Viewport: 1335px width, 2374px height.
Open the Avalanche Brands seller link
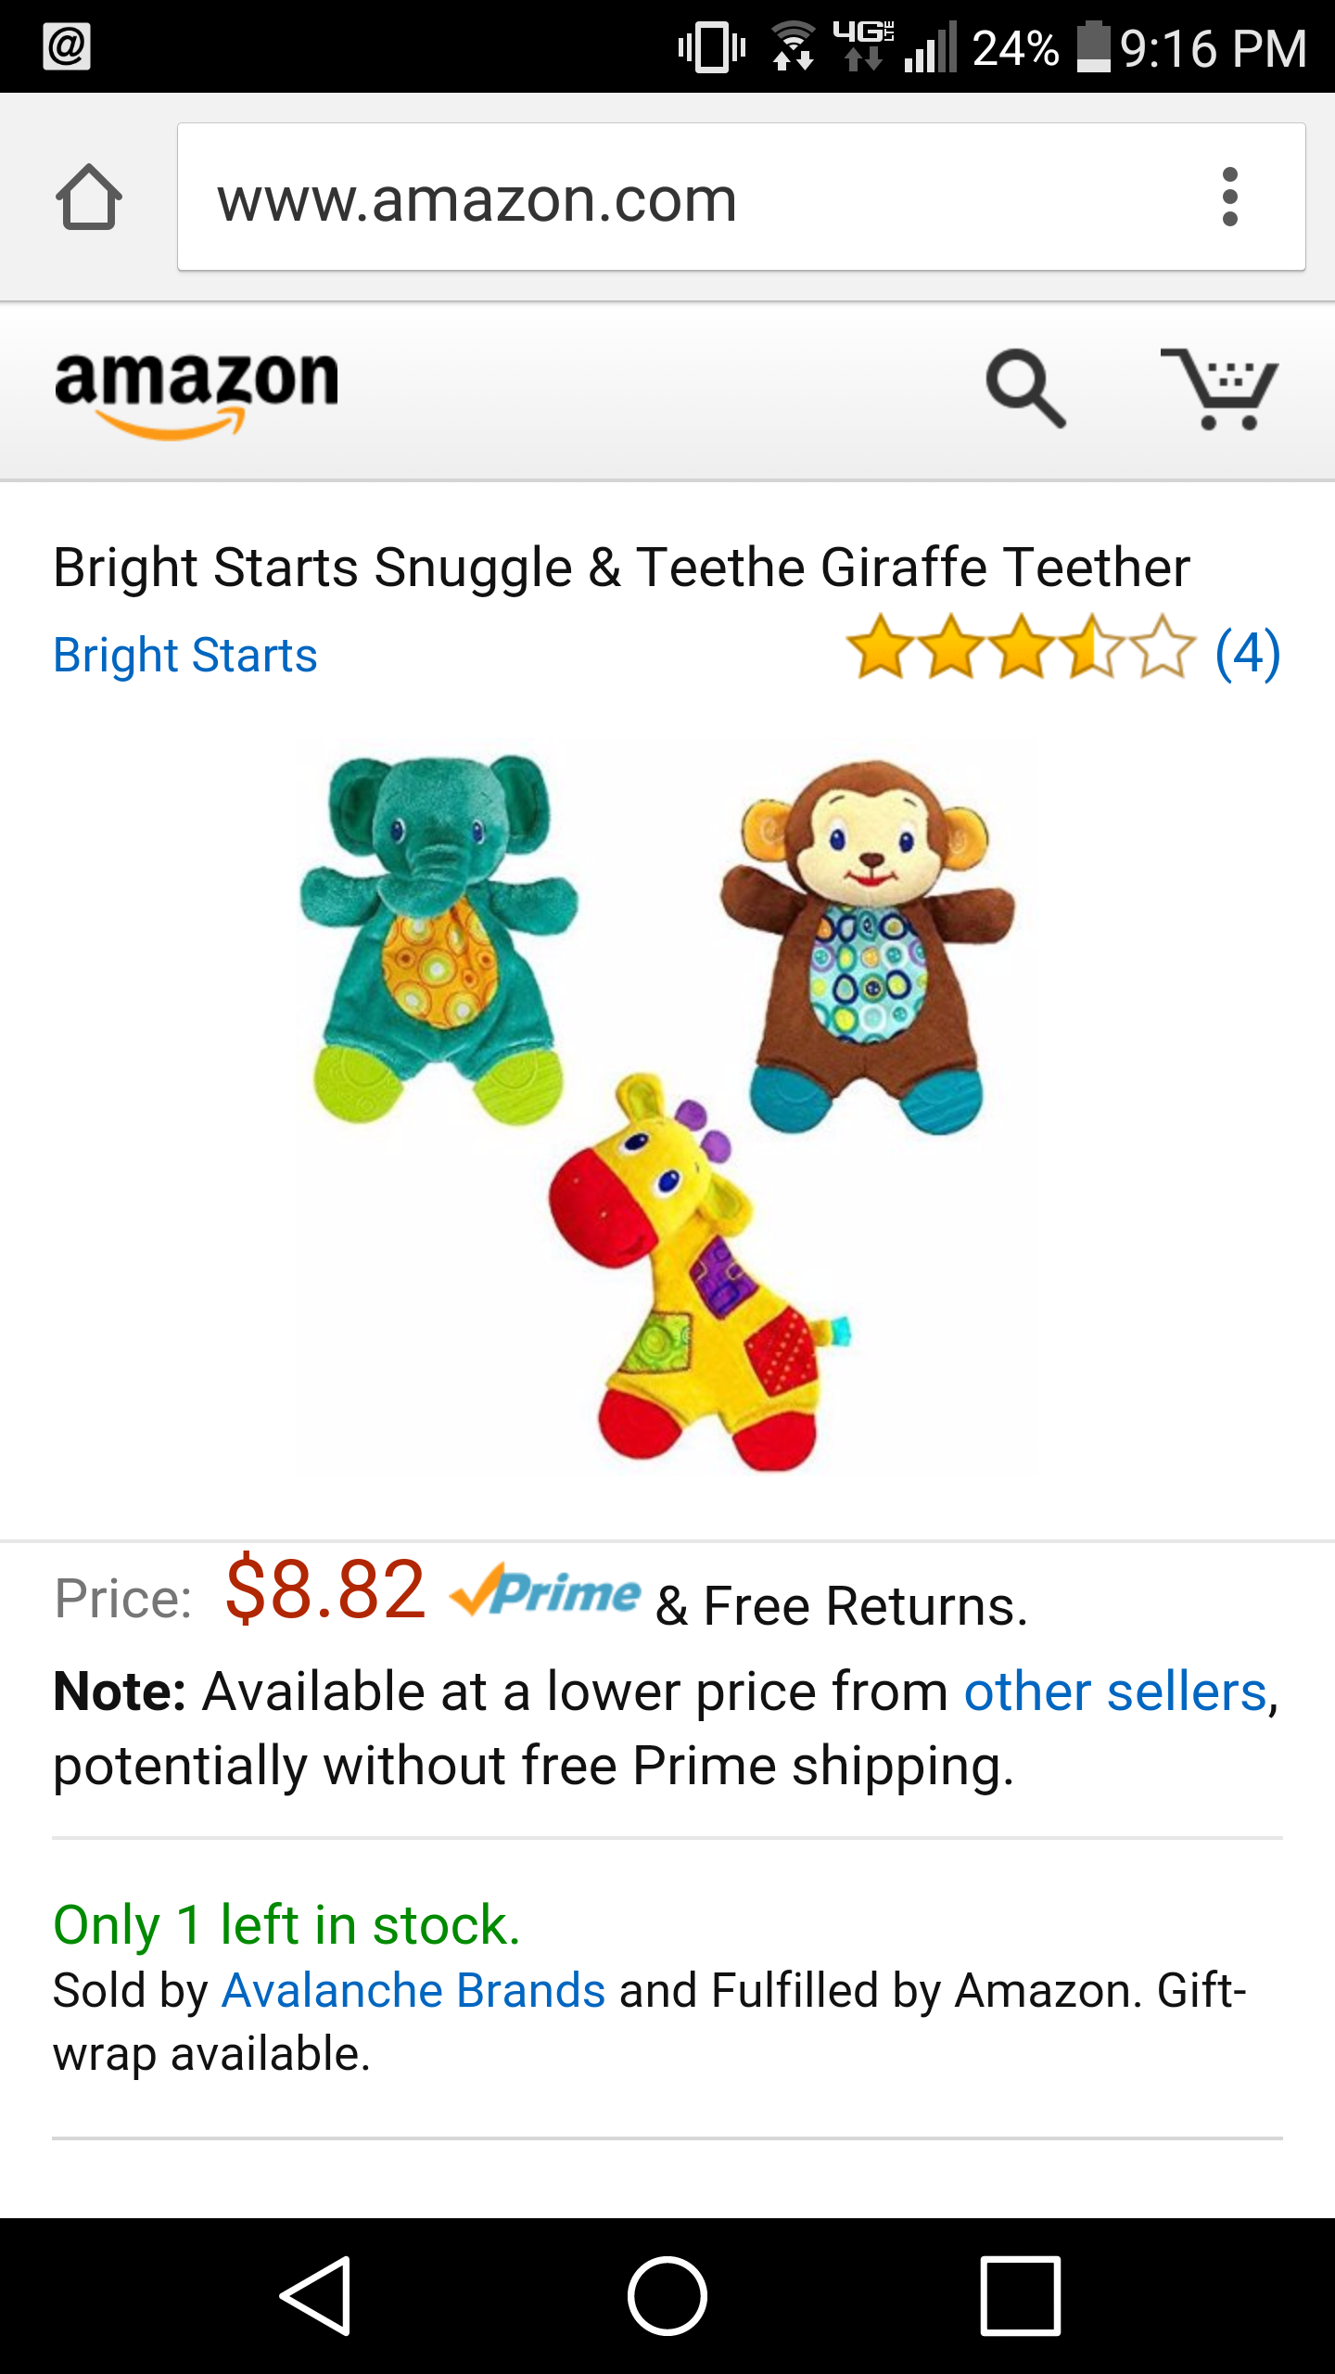(413, 1990)
